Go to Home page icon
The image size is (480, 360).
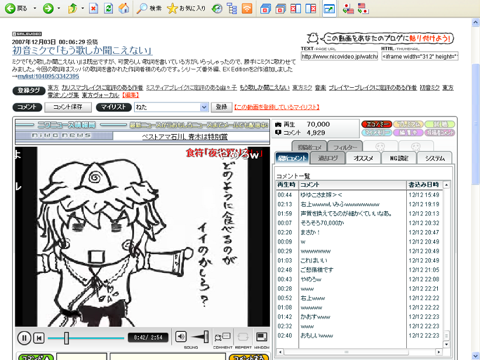pos(124,8)
